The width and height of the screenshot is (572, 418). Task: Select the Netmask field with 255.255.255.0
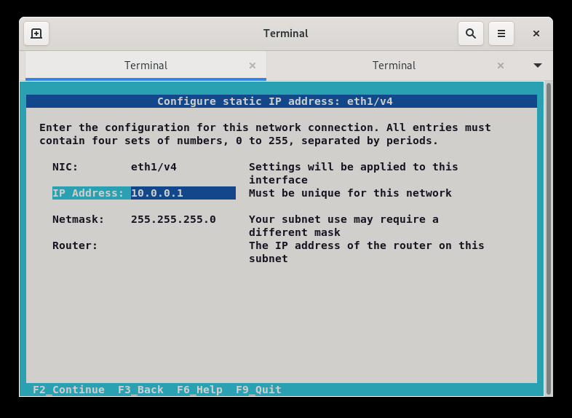(173, 219)
